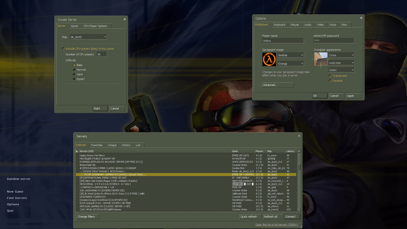
Task: Click the Change filters button
Action: [x=88, y=217]
